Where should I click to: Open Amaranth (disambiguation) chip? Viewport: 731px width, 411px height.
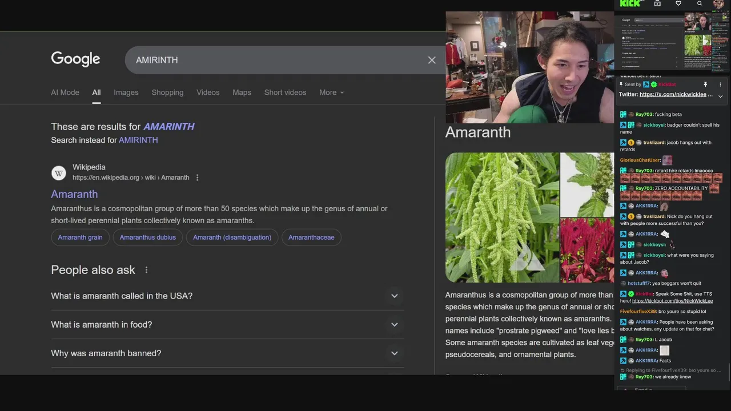(x=232, y=237)
